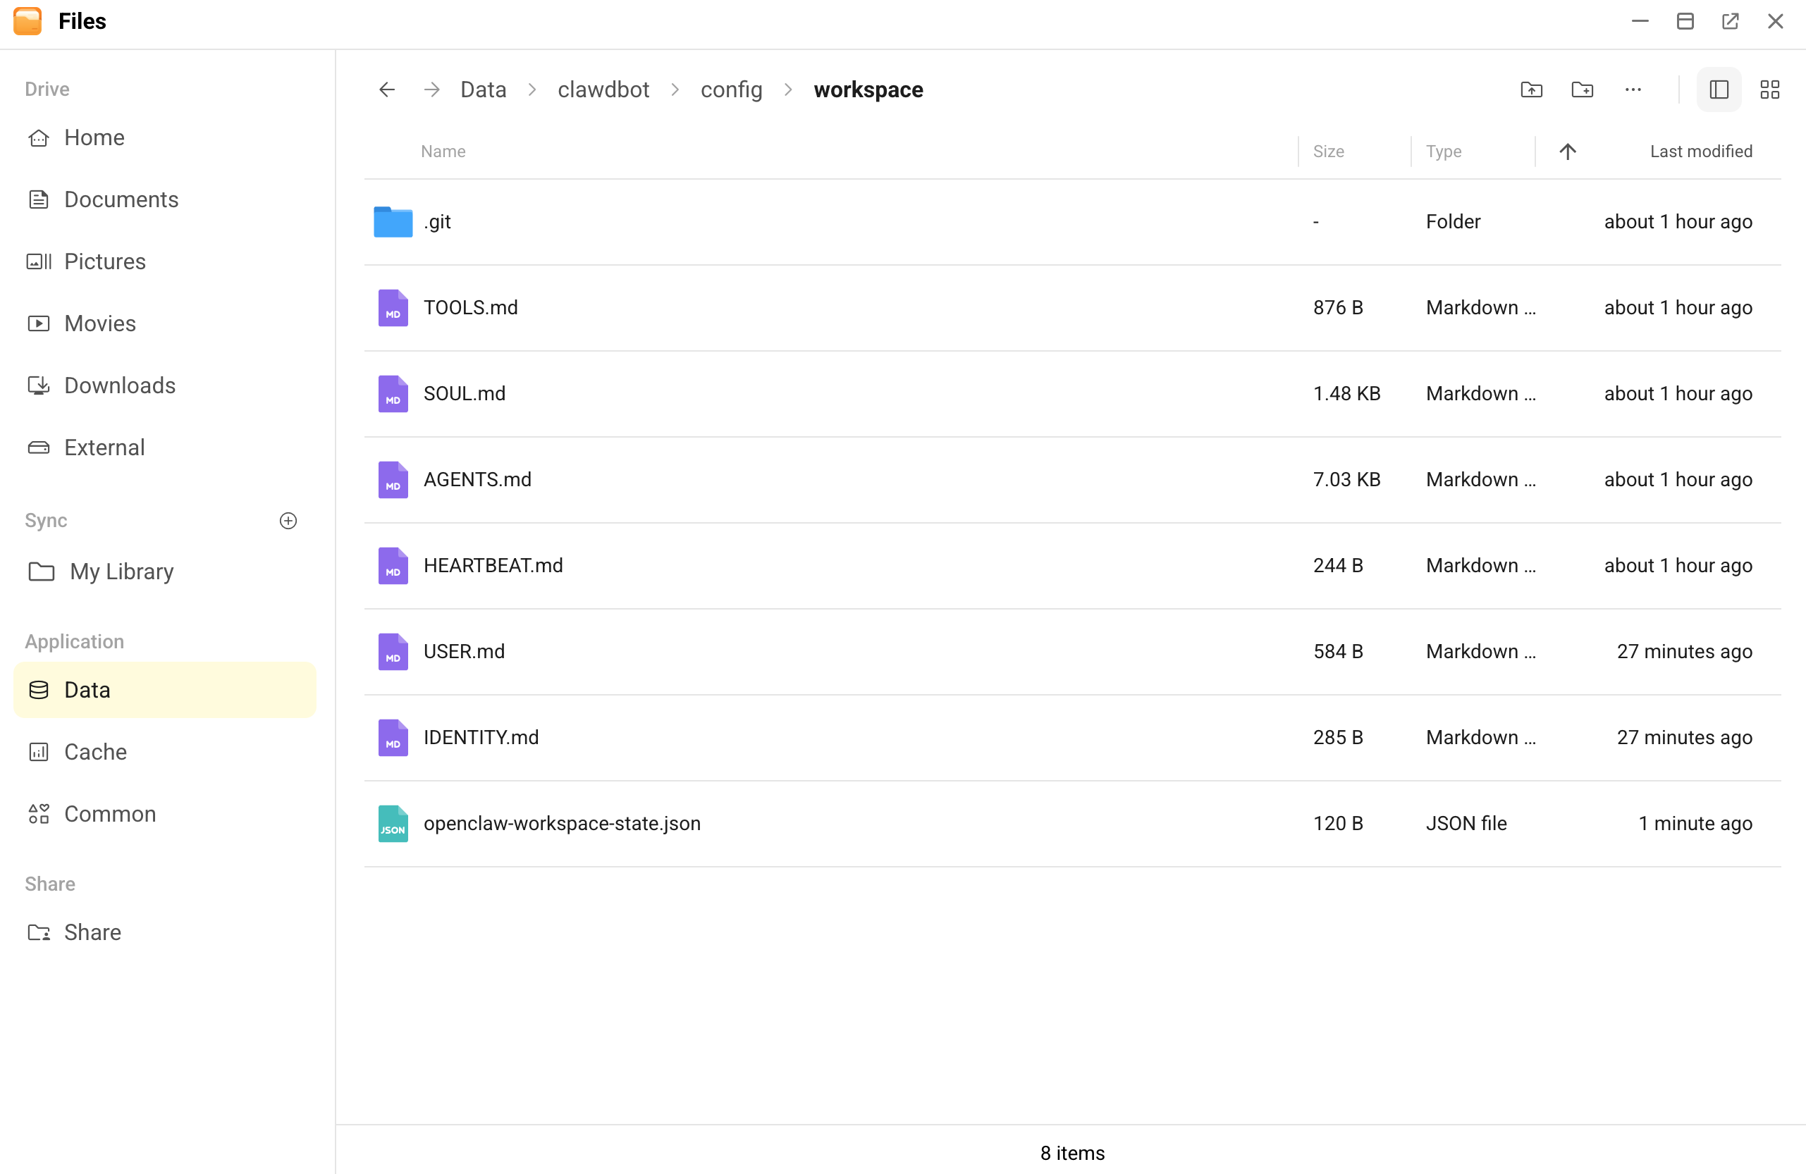Click the IDENTITY.md file icon
This screenshot has width=1806, height=1174.
[393, 737]
